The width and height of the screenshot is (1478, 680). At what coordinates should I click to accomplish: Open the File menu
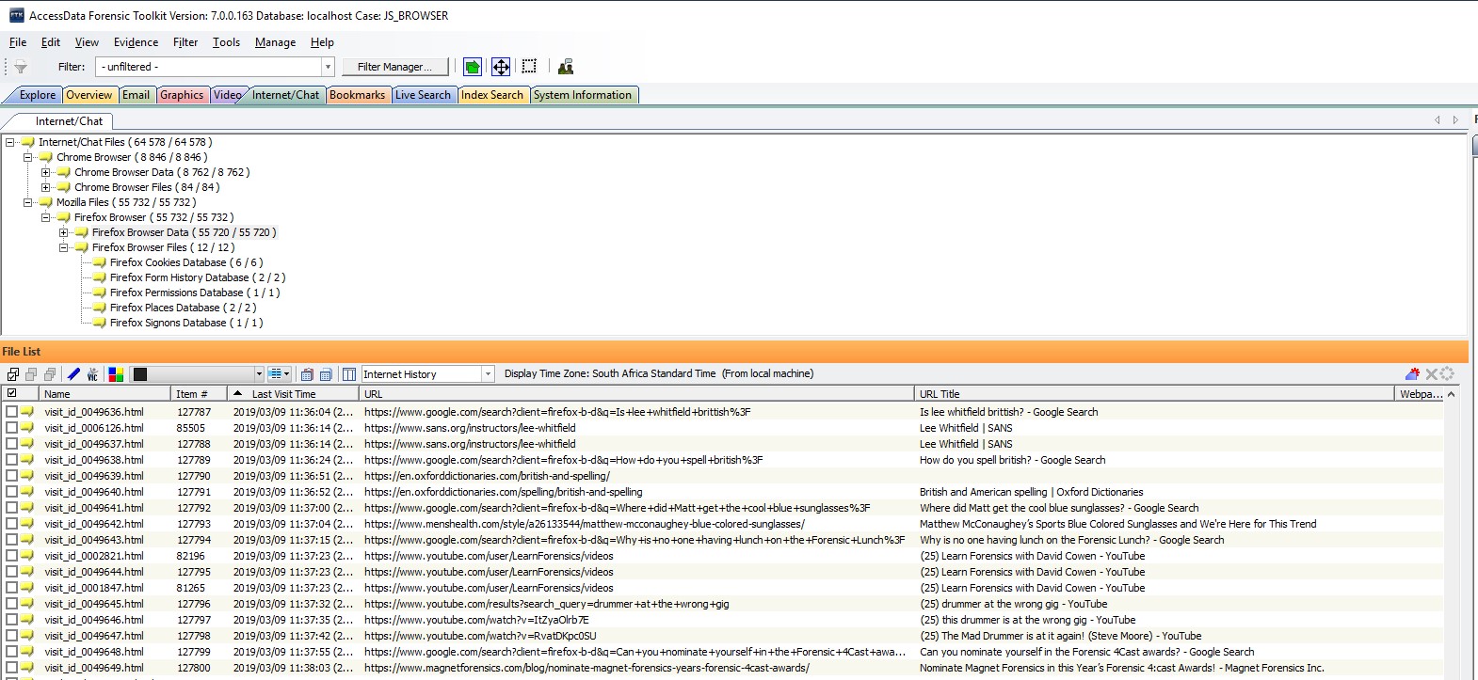coord(18,42)
